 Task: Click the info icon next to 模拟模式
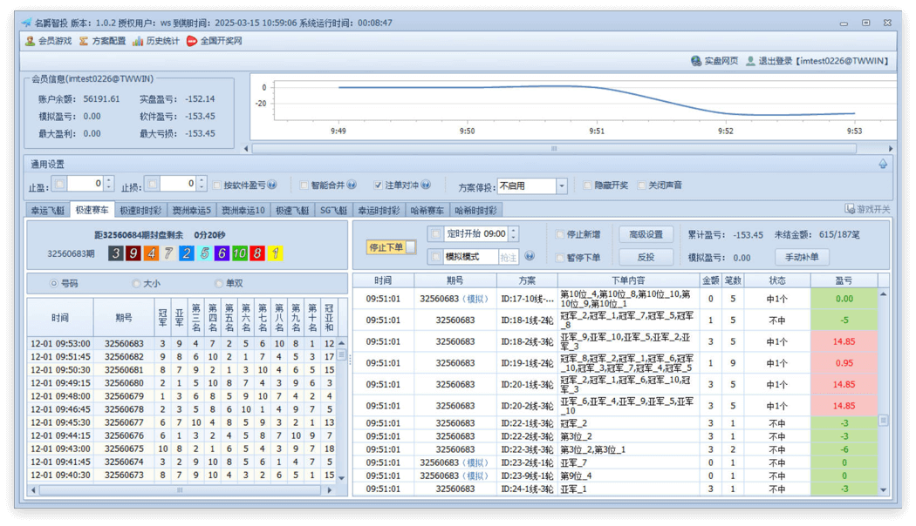pos(530,257)
